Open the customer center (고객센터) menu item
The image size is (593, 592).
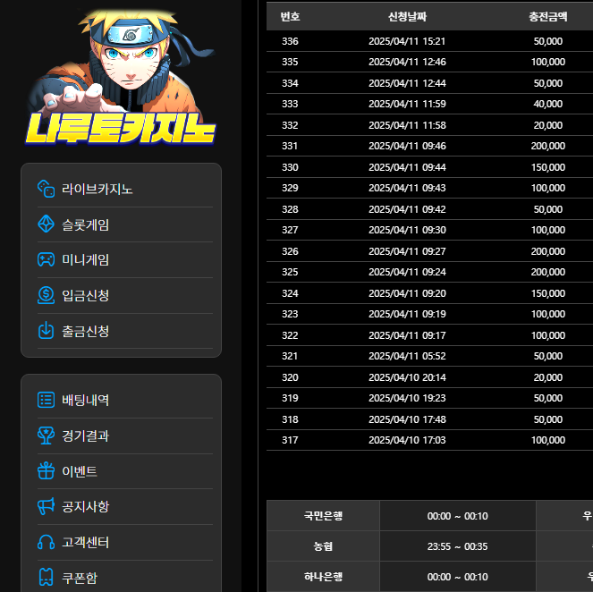point(85,542)
